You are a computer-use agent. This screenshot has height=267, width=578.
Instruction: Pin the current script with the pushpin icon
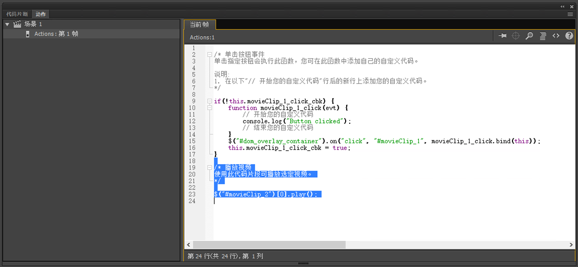503,35
